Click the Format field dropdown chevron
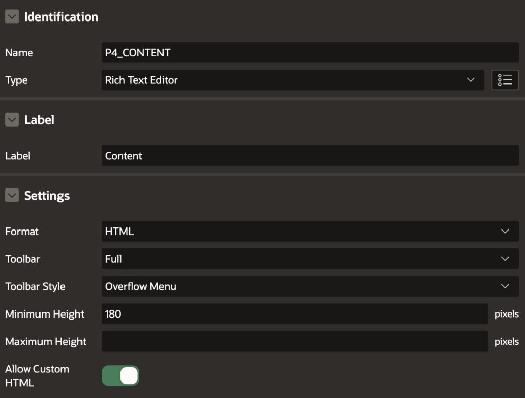 tap(504, 231)
